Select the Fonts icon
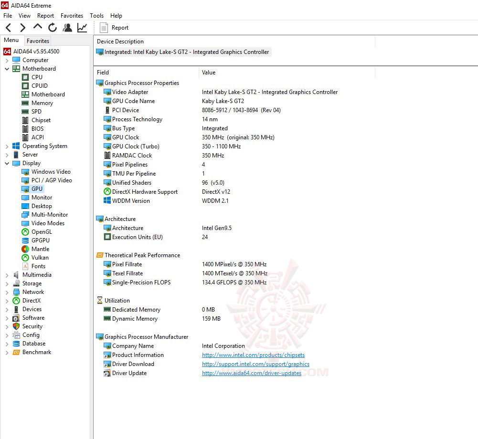 (25, 266)
